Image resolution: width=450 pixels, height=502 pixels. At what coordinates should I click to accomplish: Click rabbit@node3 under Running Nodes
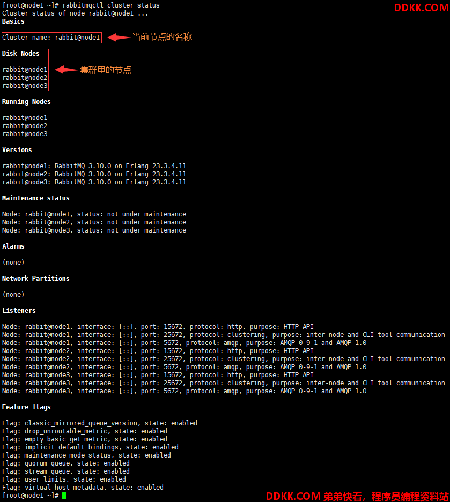(25, 134)
